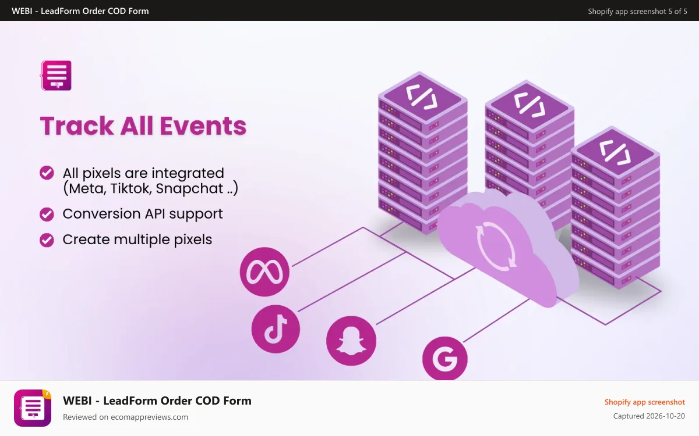The image size is (699, 436).
Task: Click the orange Shopify app screenshot label
Action: tap(645, 402)
